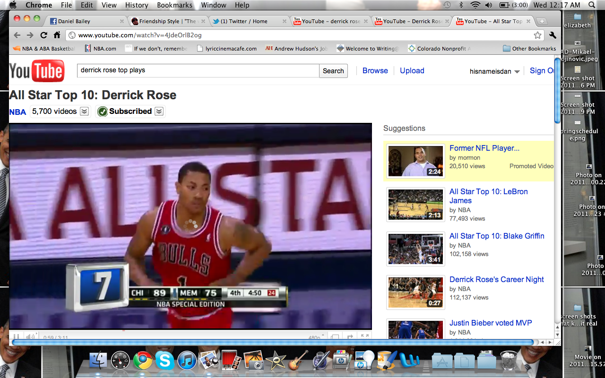
Task: Click the Chrome address bar
Action: tap(305, 35)
